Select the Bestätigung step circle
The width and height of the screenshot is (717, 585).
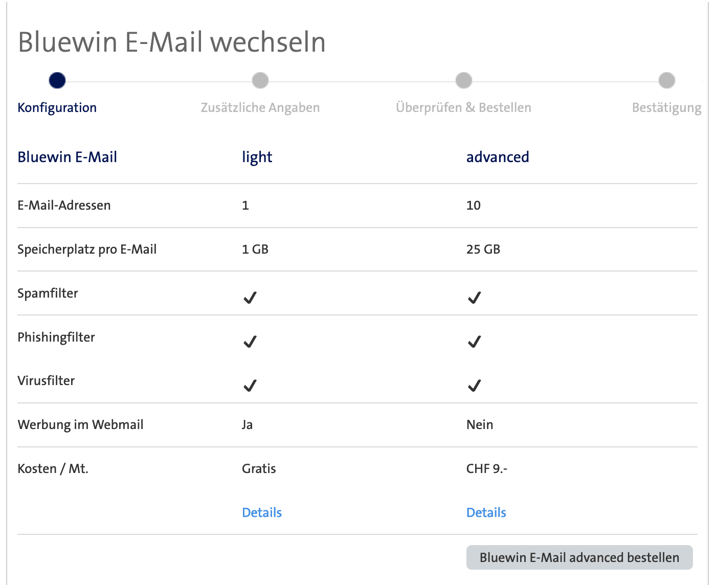[666, 80]
